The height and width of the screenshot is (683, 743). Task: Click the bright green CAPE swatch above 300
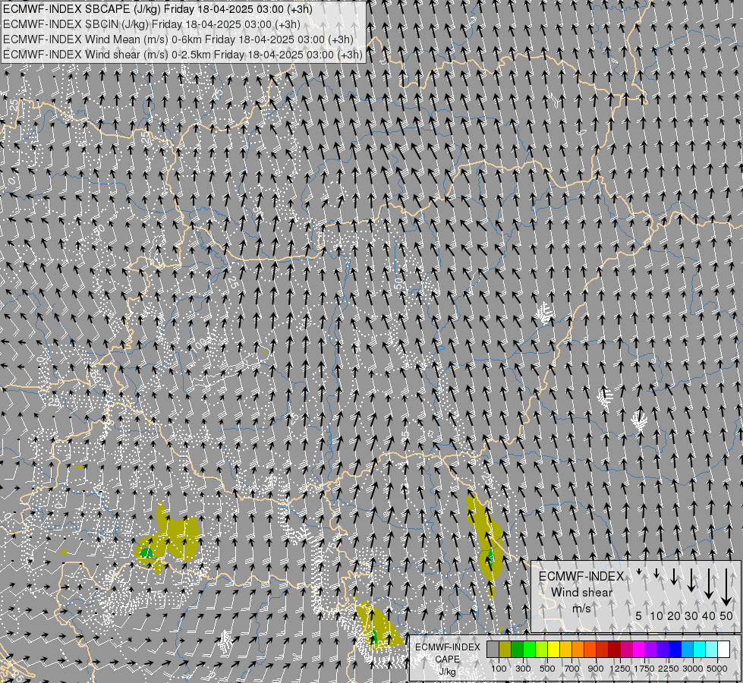click(x=530, y=649)
